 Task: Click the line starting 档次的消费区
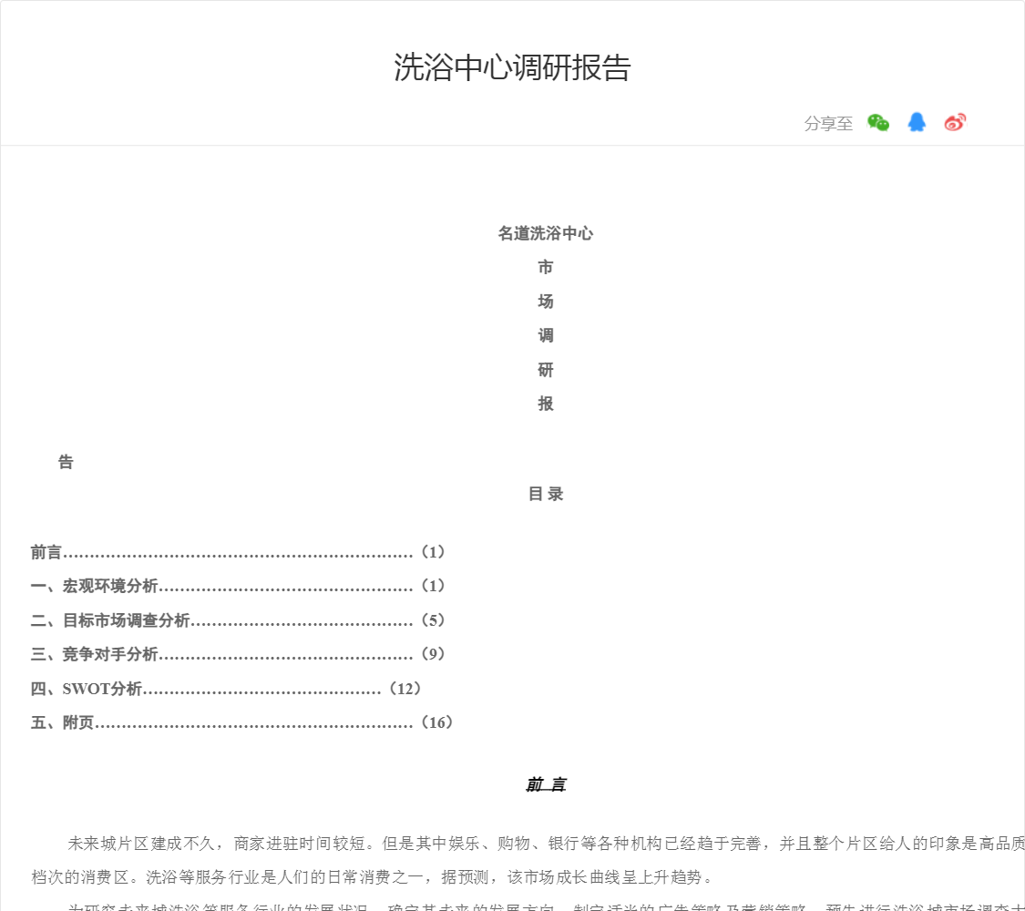coord(372,877)
